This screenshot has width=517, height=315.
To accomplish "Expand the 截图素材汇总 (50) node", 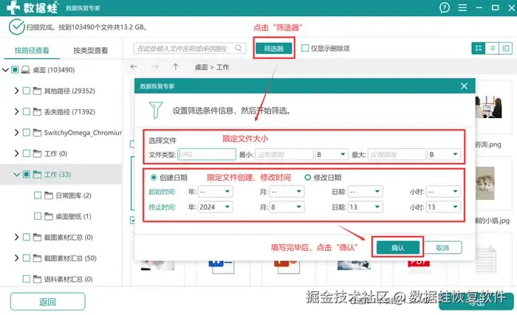I will point(16,258).
